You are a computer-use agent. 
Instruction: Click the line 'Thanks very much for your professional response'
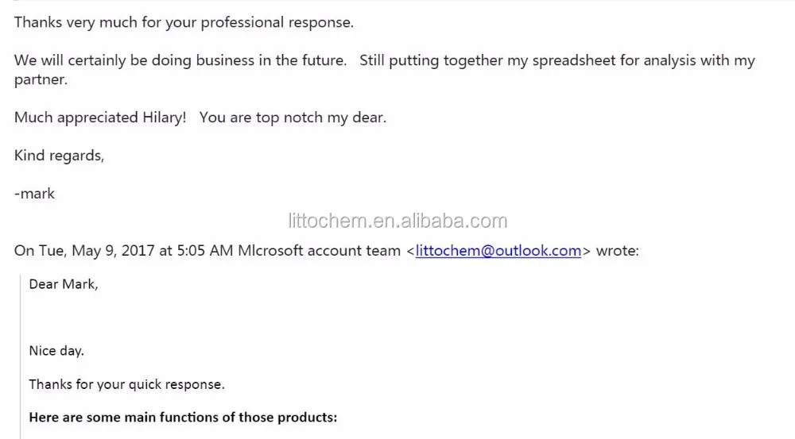tap(184, 23)
